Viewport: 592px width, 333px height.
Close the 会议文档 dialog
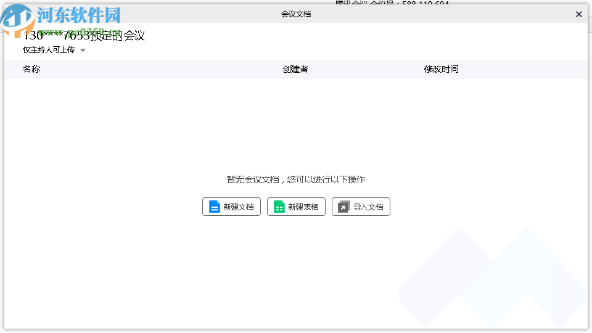coord(579,14)
